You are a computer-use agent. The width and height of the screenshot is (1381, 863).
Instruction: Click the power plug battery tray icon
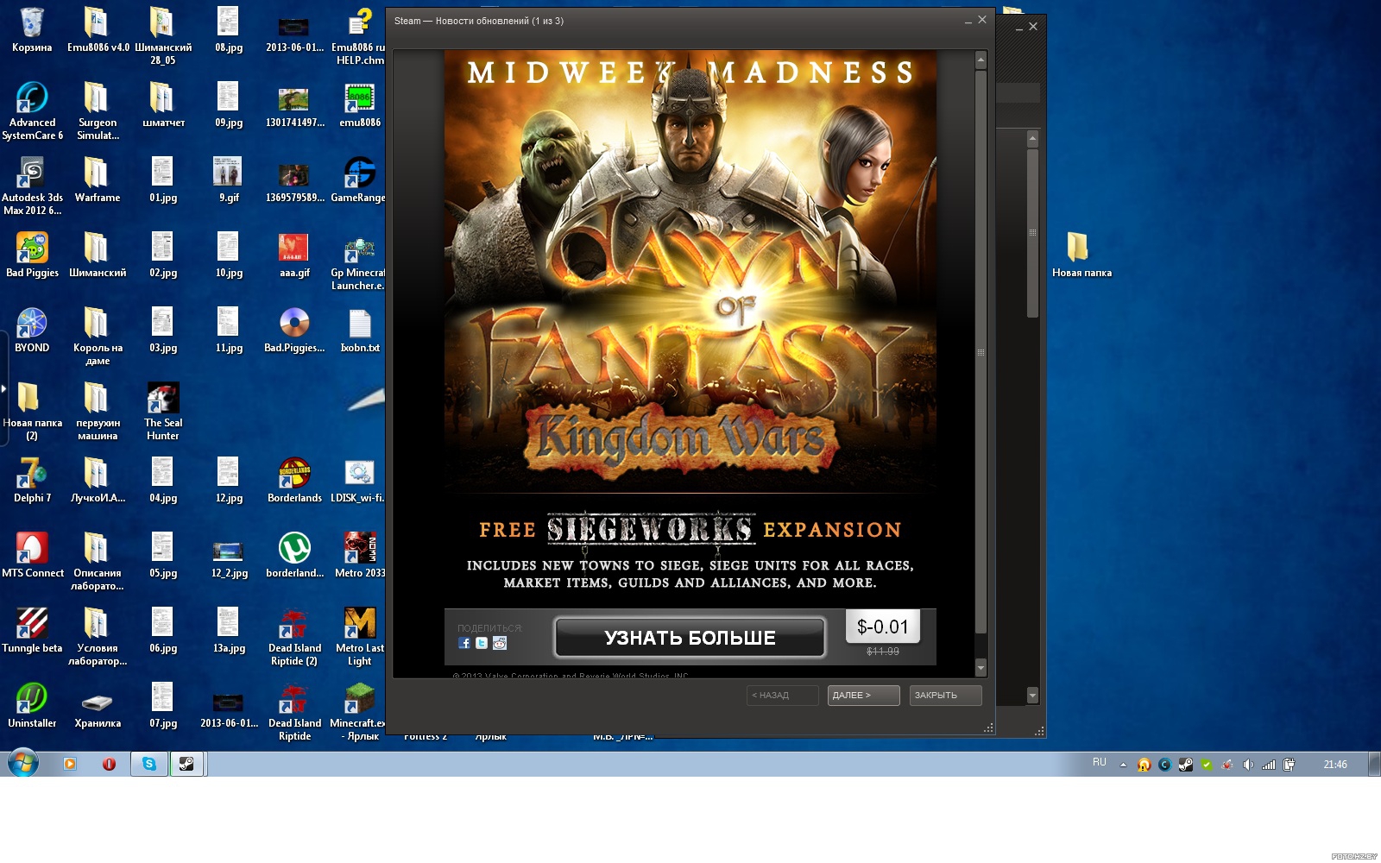click(1289, 765)
